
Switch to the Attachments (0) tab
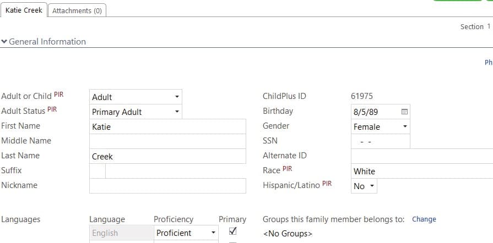point(77,10)
